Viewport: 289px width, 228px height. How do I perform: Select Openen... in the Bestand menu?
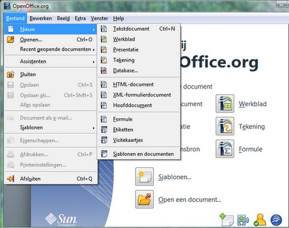[50, 40]
